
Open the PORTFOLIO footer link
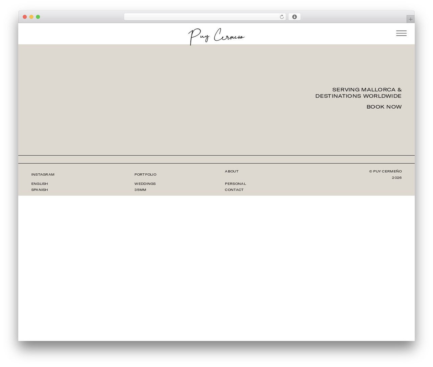click(x=145, y=174)
